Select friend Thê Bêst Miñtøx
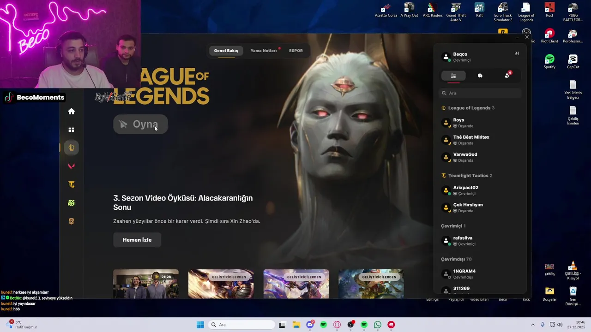591x332 pixels. click(480, 140)
